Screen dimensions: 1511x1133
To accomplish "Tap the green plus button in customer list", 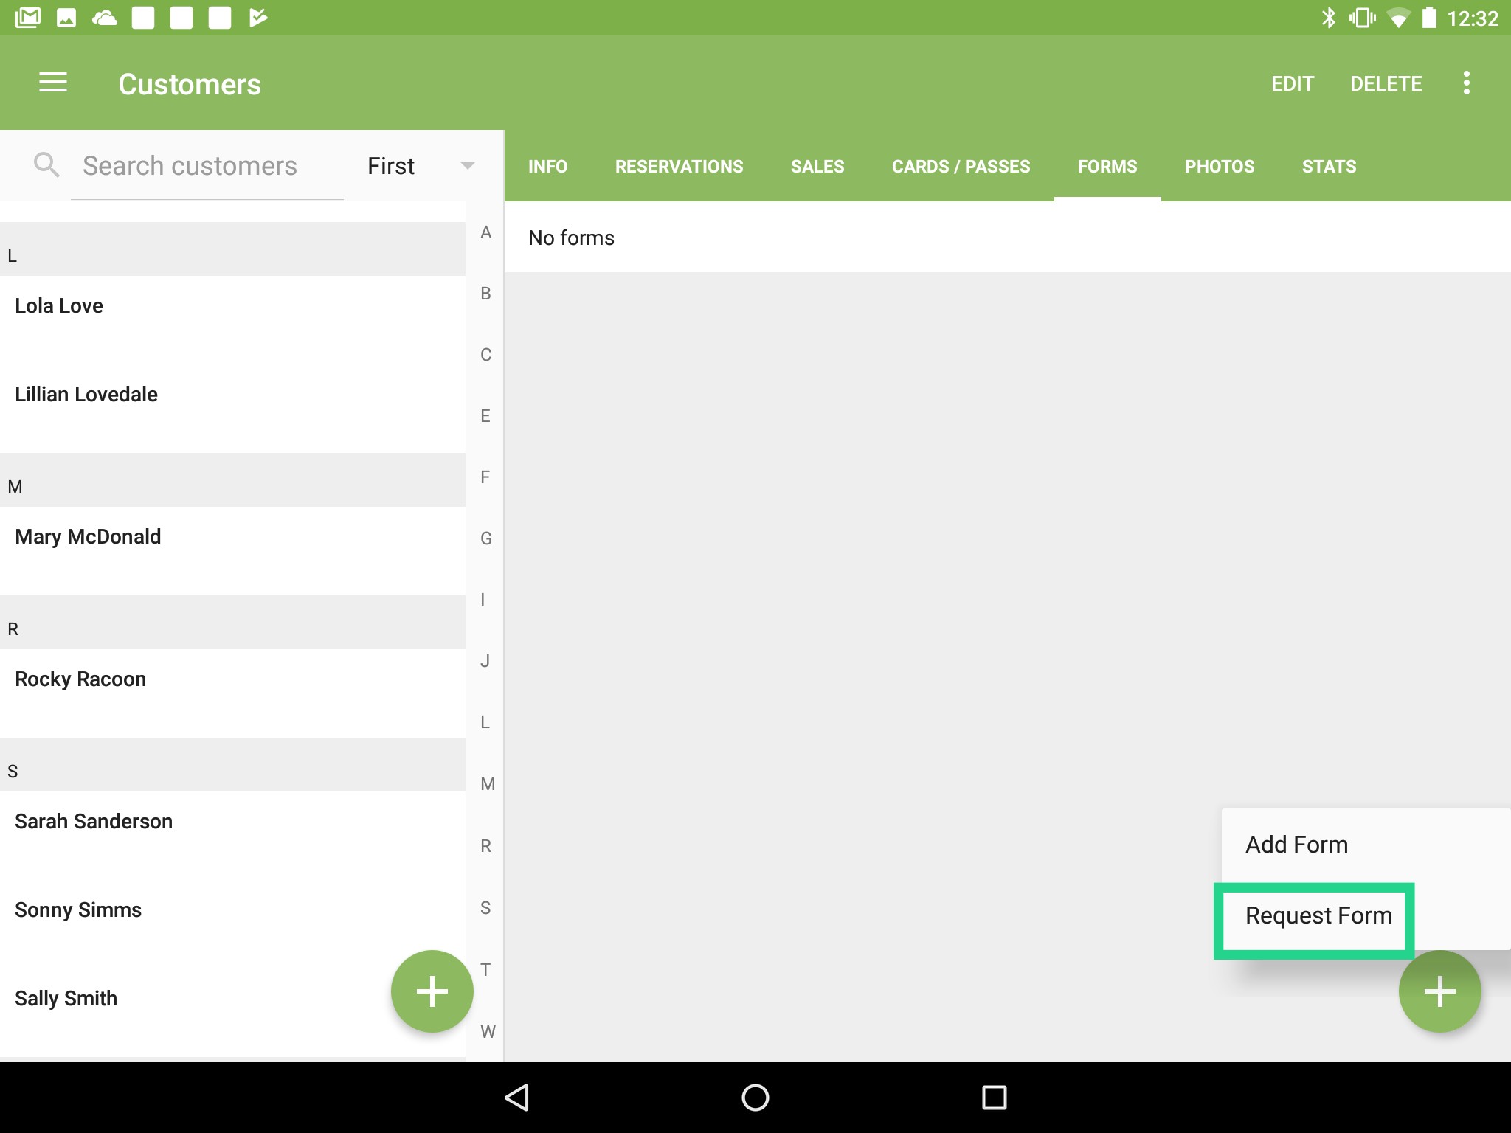I will coord(432,991).
